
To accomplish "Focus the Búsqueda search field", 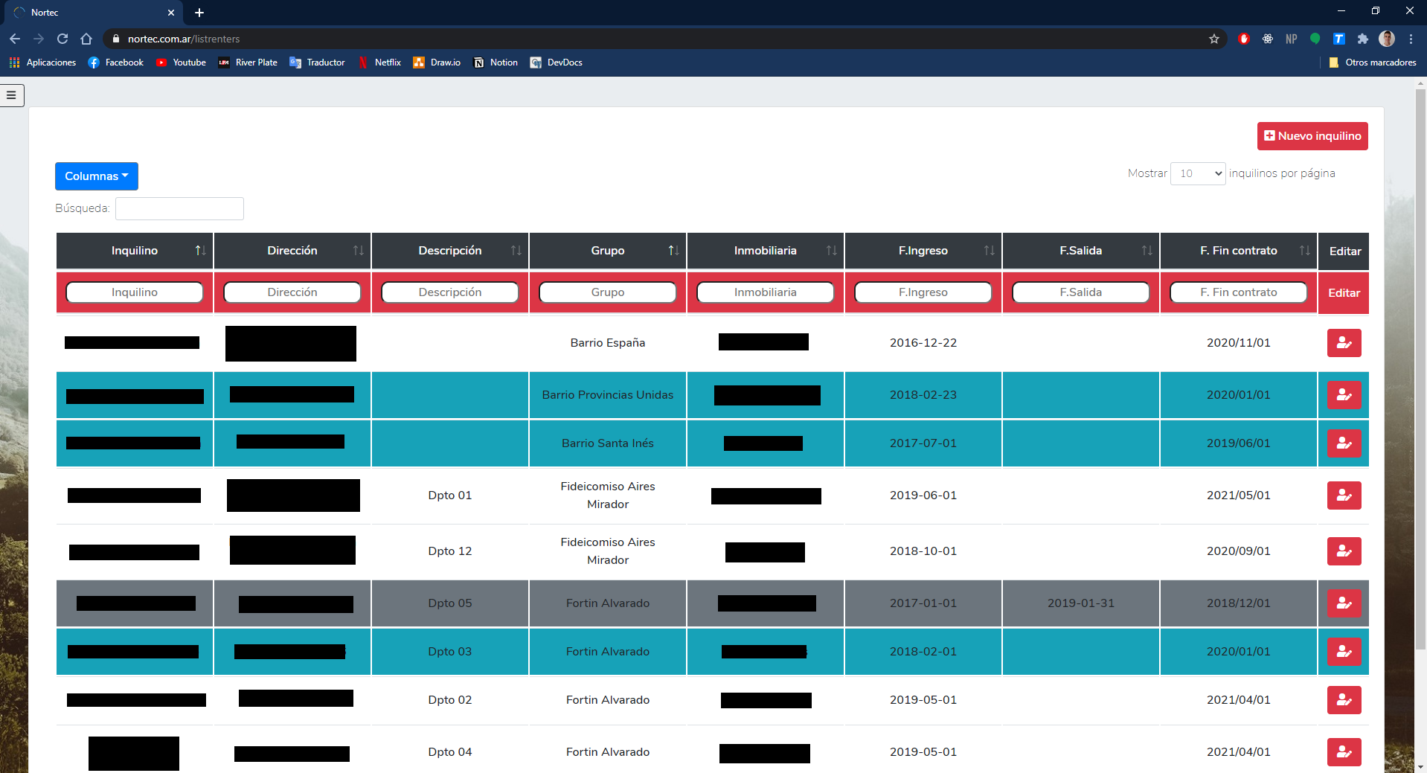I will (179, 208).
